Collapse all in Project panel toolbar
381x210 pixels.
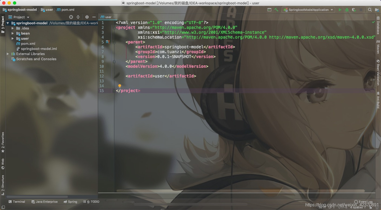pyautogui.click(x=78, y=17)
